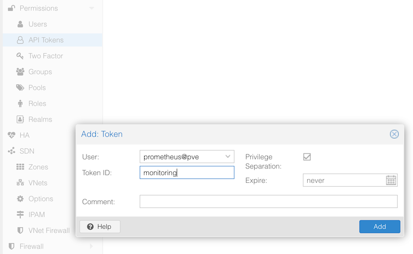Click the Two Factor key icon
Viewport: 413px width, 254px height.
20,56
